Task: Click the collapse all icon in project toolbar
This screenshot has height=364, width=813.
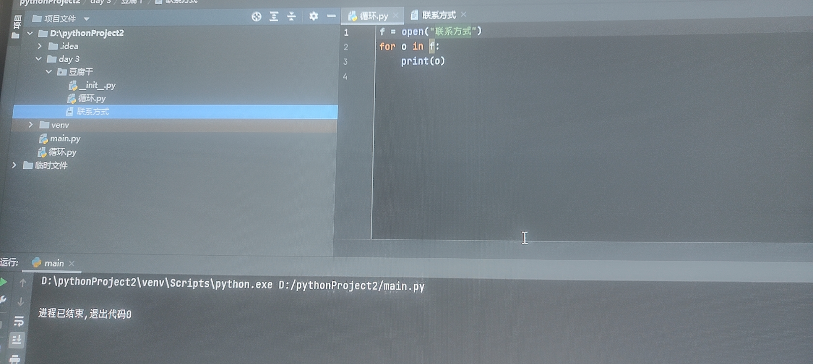Action: pos(292,16)
